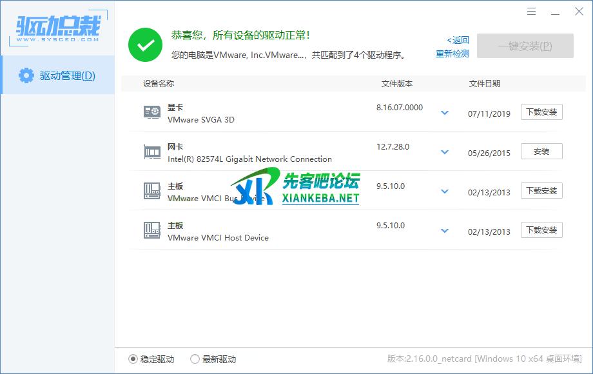Click 下载安装 for VMware SVGA 3D

541,112
